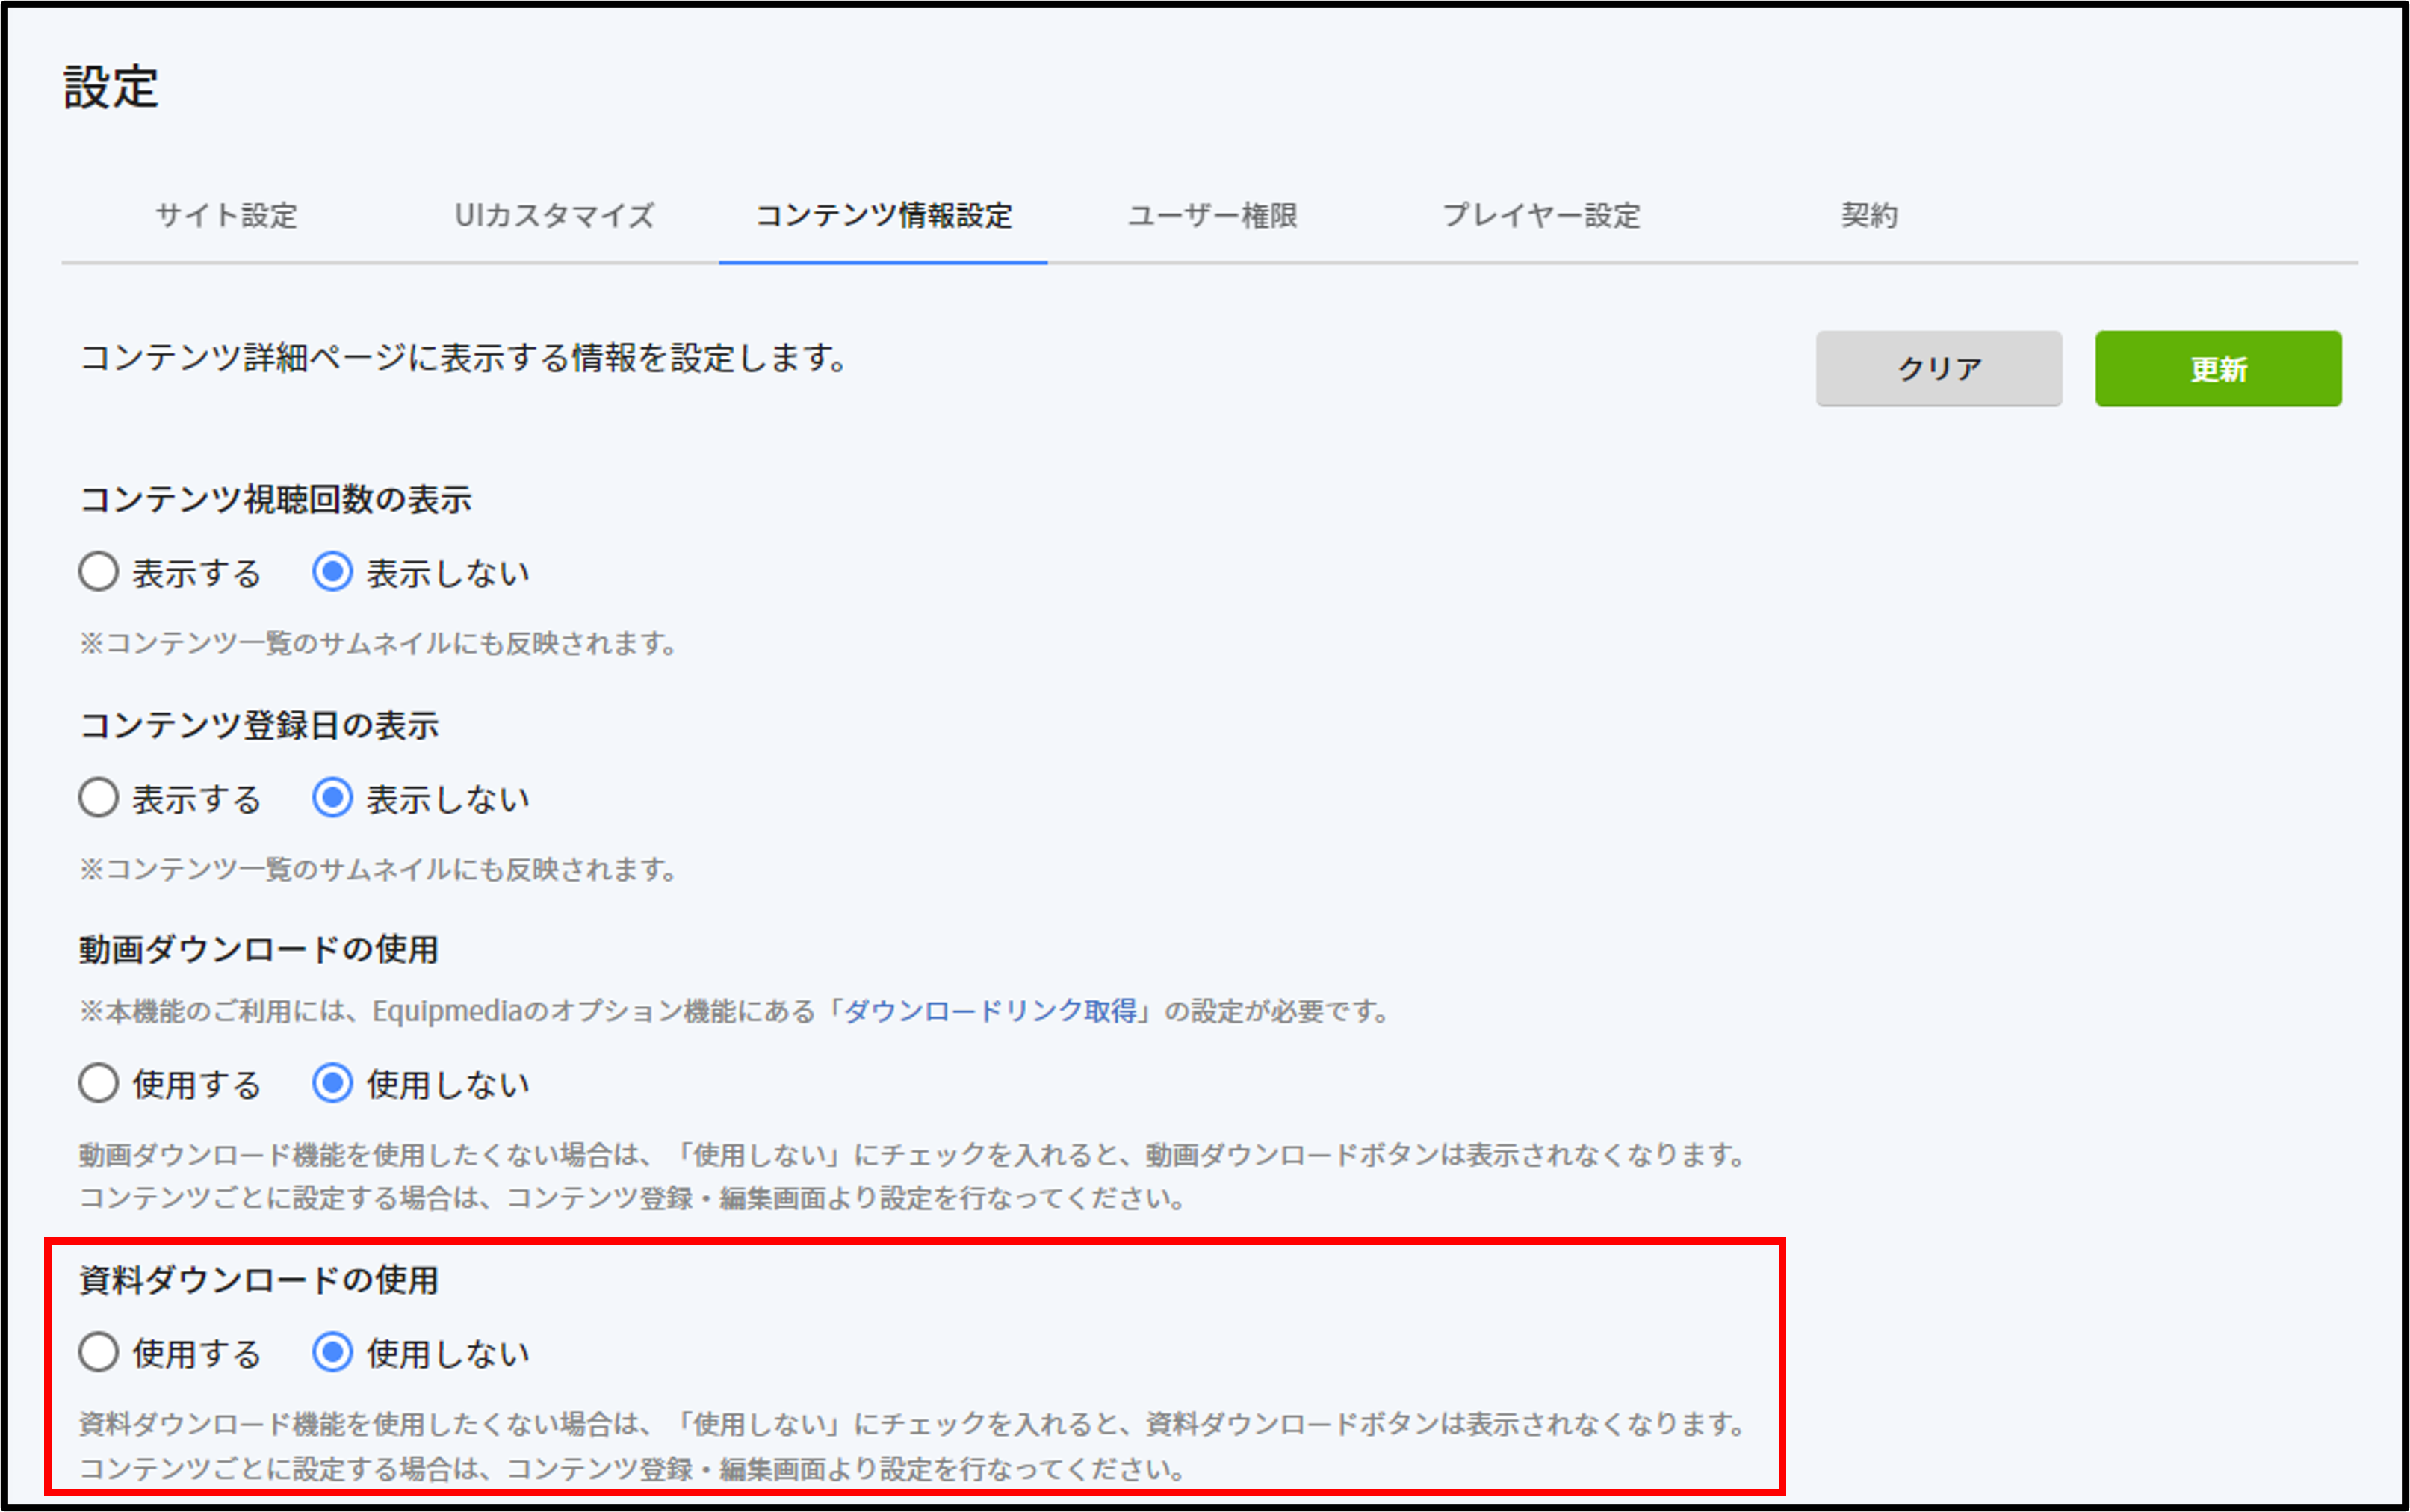Choose 表示しない for コンテンツ登録日の表示
Screen dimensions: 2410x1512
point(332,798)
